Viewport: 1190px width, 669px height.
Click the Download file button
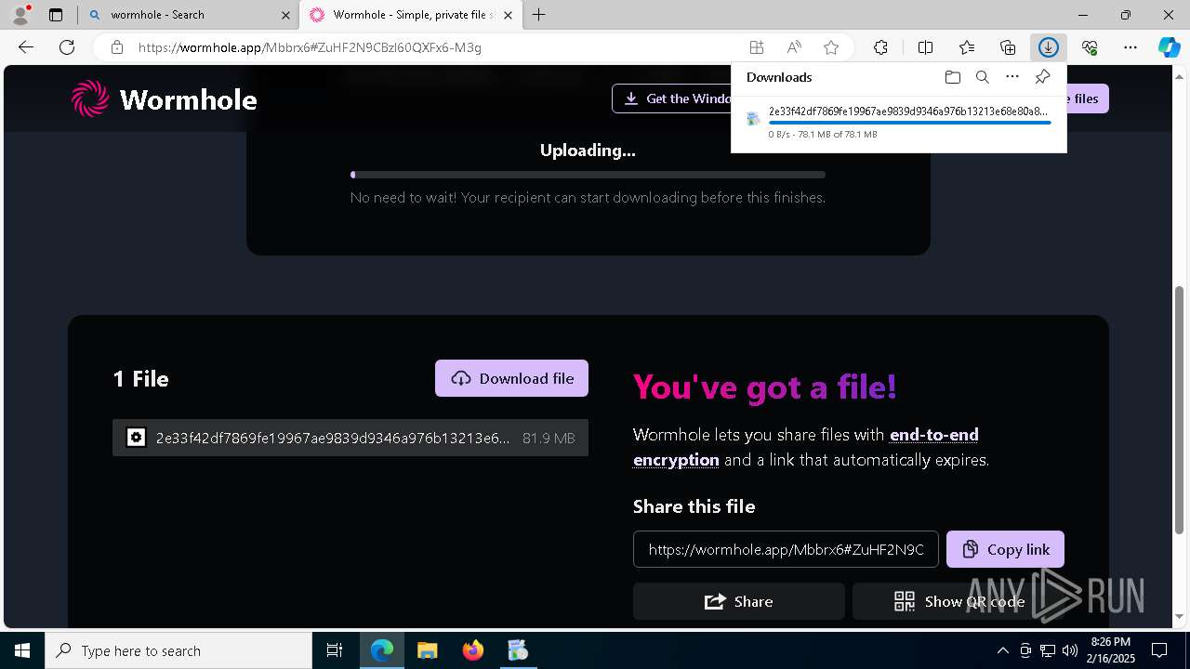(511, 378)
